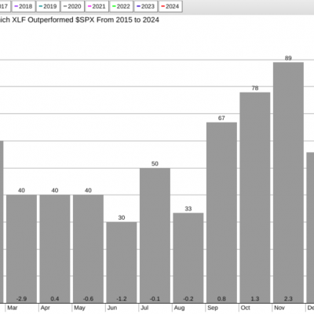Select the July histogram bar
The height and width of the screenshot is (314, 314).
pos(155,235)
